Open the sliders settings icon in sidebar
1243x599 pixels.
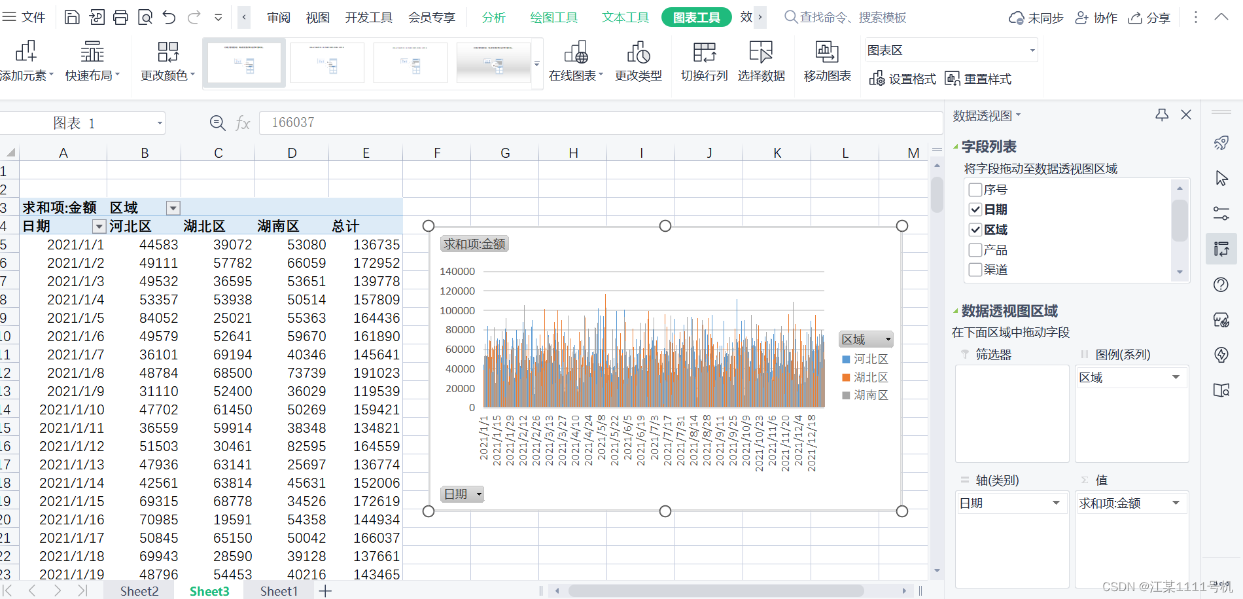1221,213
